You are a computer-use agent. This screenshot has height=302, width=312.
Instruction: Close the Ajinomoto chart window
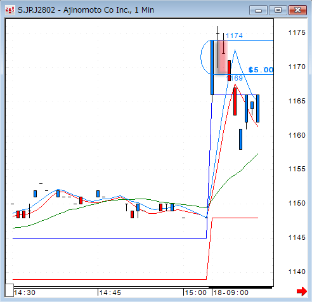click(x=297, y=10)
